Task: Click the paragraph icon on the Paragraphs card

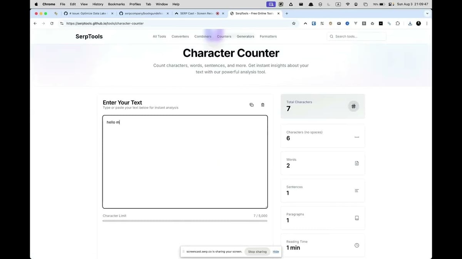Action: 357,218
